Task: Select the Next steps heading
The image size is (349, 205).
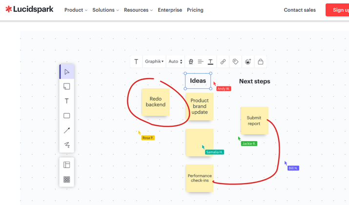Action: click(255, 81)
